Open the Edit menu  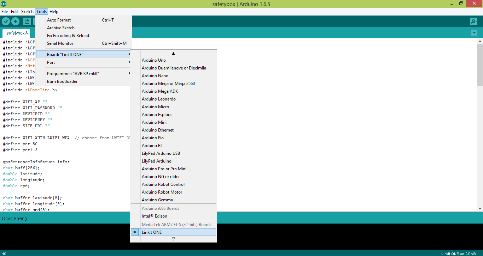click(x=14, y=12)
